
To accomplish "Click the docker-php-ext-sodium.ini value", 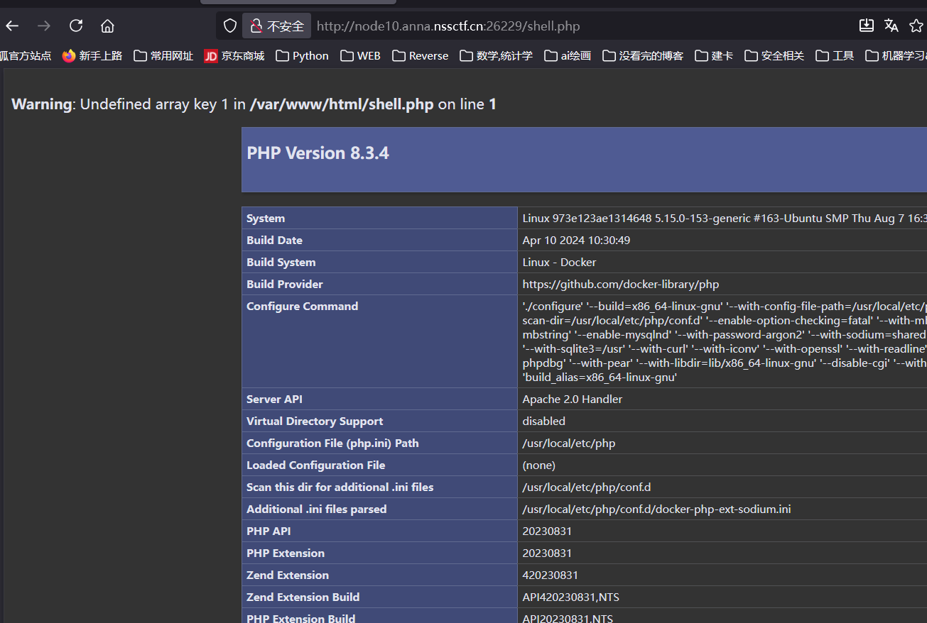I will 656,509.
